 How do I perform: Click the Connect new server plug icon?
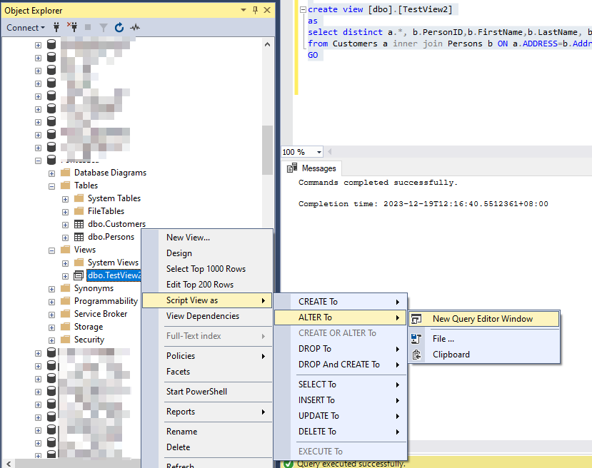pos(56,27)
